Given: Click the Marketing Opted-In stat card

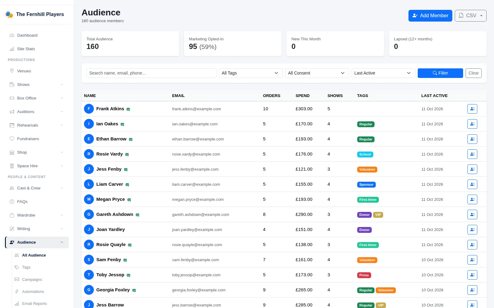Looking at the screenshot, I should tap(232, 43).
